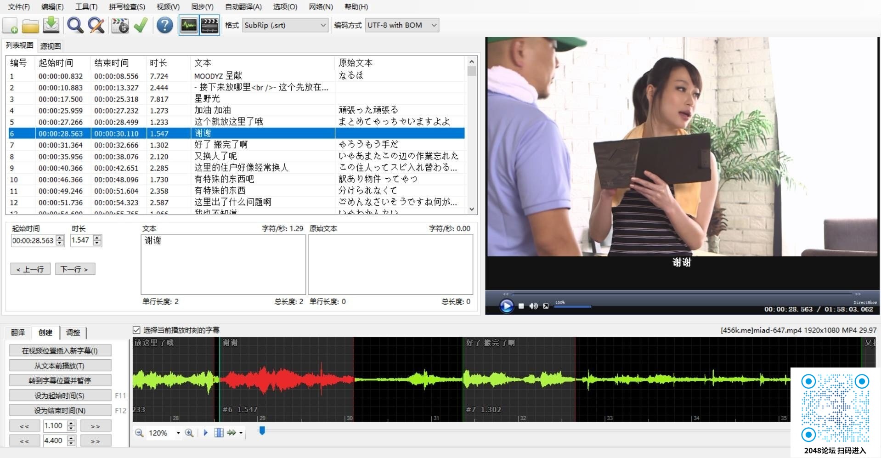Screen dimensions: 881x458
Task: Select subtitle row 7 好了 搬完了啊
Action: pyautogui.click(x=235, y=145)
